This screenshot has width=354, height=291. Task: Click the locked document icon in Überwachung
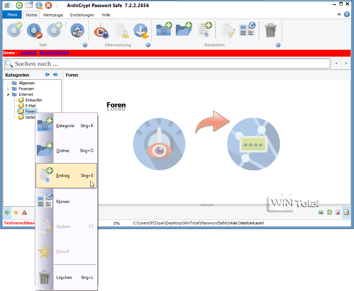[122, 31]
